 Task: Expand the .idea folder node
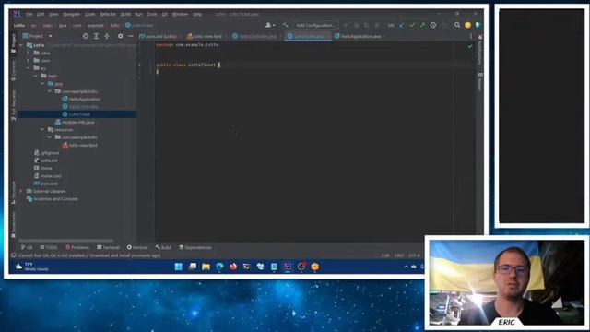[29, 53]
